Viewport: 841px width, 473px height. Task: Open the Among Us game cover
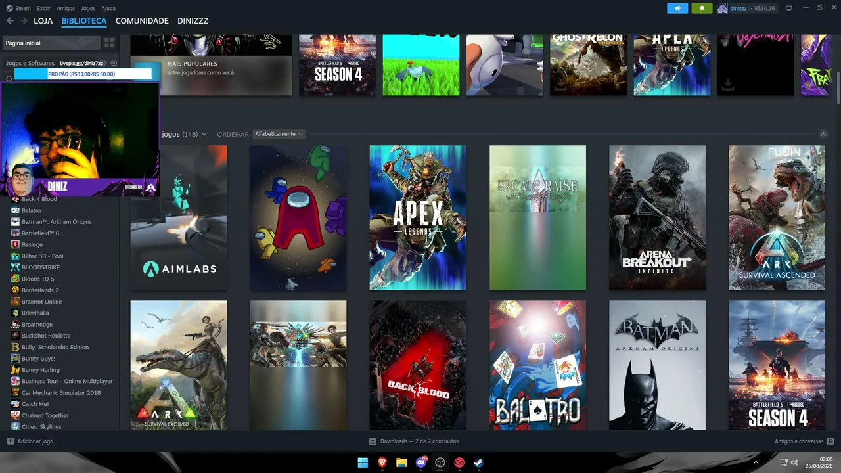(x=298, y=217)
